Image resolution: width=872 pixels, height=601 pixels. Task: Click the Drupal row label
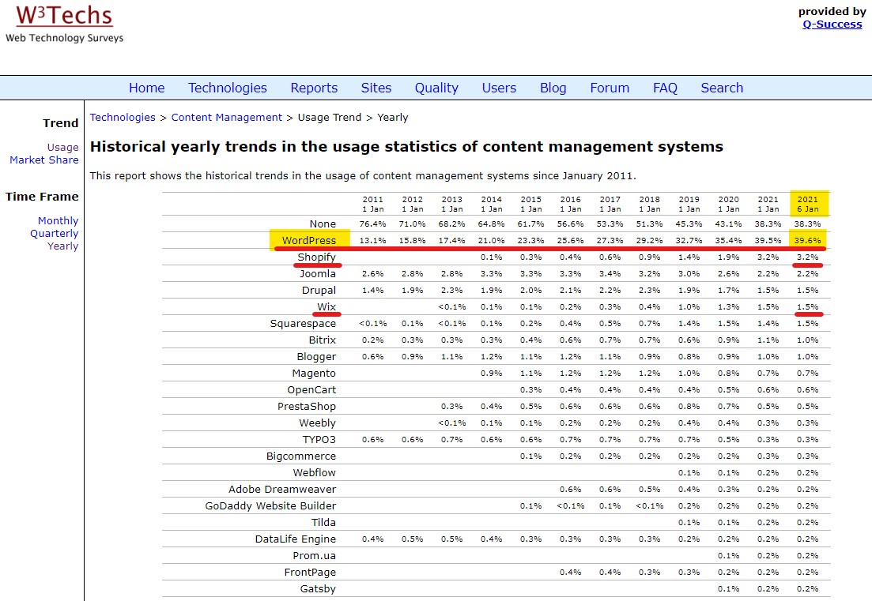319,290
